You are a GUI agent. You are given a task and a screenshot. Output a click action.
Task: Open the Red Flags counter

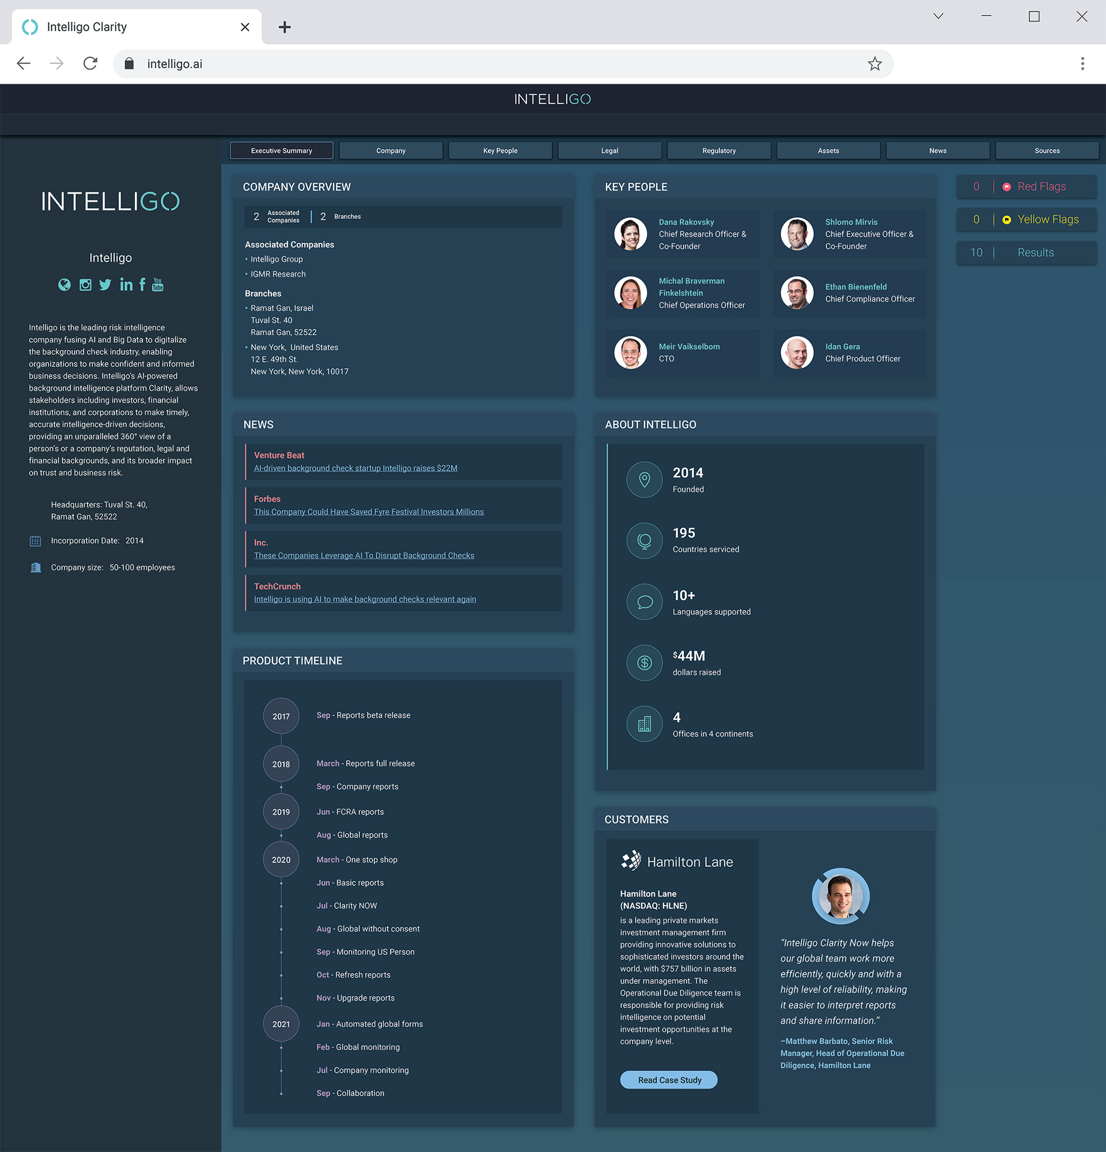pos(1026,187)
